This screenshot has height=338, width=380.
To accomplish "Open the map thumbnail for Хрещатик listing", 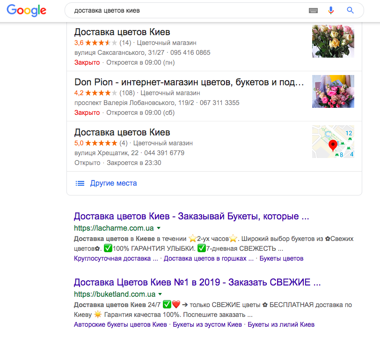I will tap(333, 142).
